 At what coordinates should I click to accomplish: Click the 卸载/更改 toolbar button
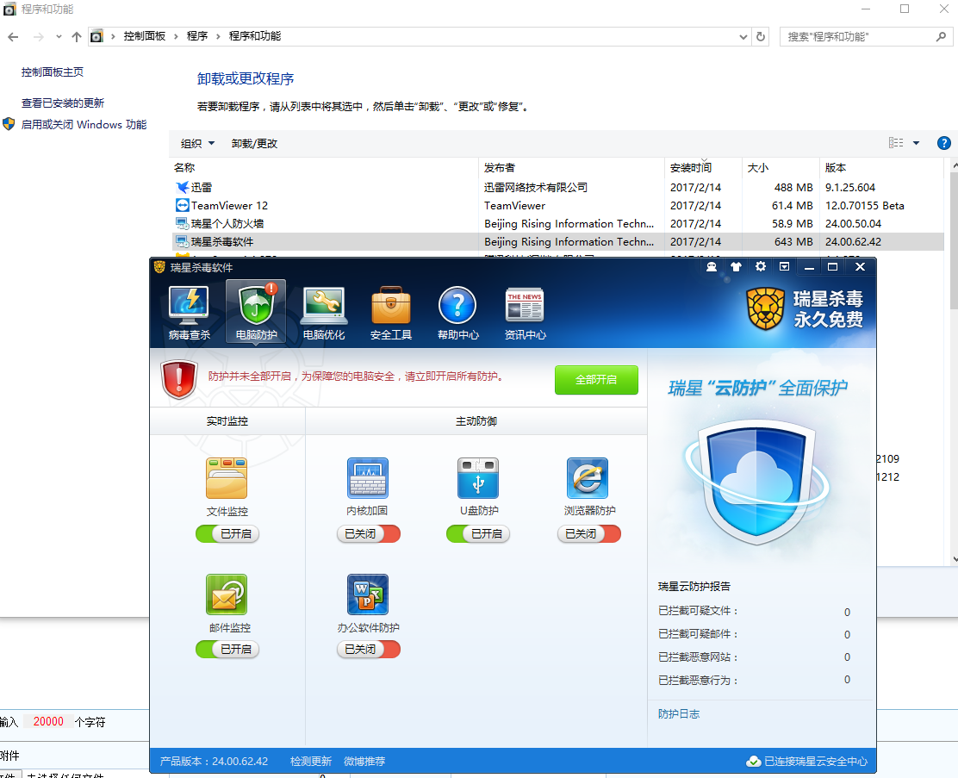click(255, 144)
